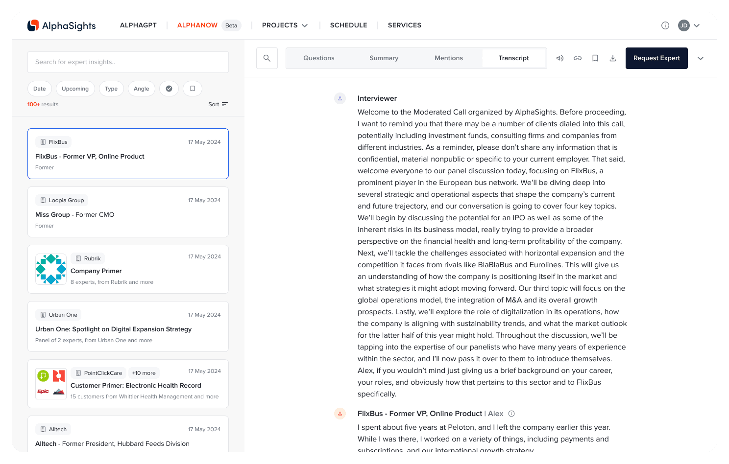Open the ALPHAGPT menu item
This screenshot has height=464, width=729.
click(x=138, y=25)
